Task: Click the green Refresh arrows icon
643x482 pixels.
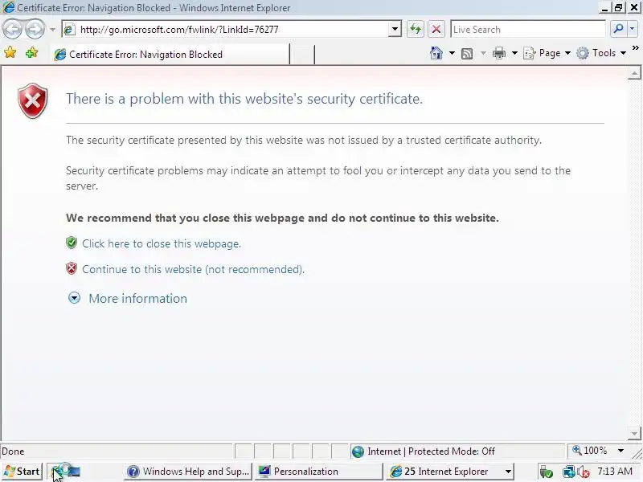Action: click(x=416, y=30)
